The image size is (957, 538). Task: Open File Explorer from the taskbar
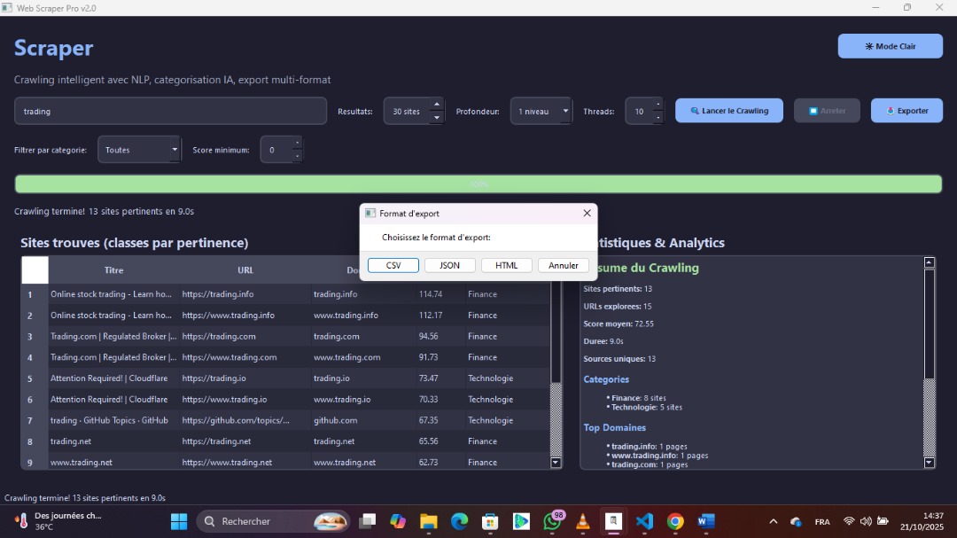(428, 521)
